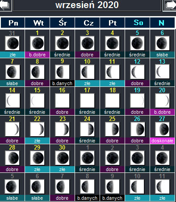Click moon icon for greyed October 2
The width and height of the screenshot is (176, 202).
(112, 158)
